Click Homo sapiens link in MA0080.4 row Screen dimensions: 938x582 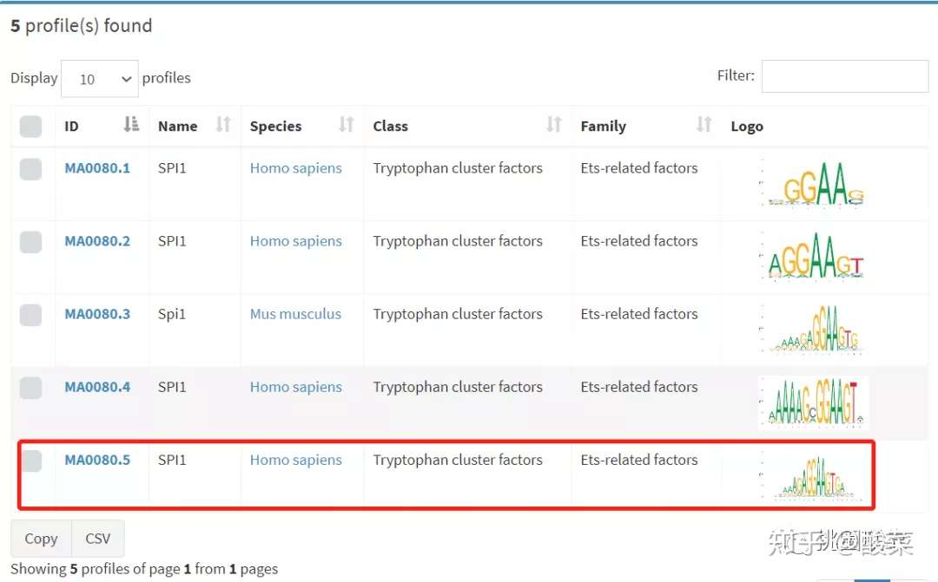296,387
